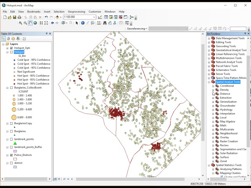
Task: Switch TOC to List By Drawing Order
Action: coord(4,39)
